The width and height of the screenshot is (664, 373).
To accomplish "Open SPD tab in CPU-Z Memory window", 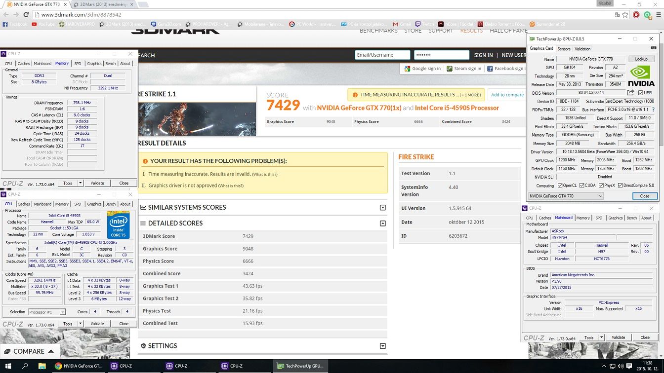I will coord(78,63).
